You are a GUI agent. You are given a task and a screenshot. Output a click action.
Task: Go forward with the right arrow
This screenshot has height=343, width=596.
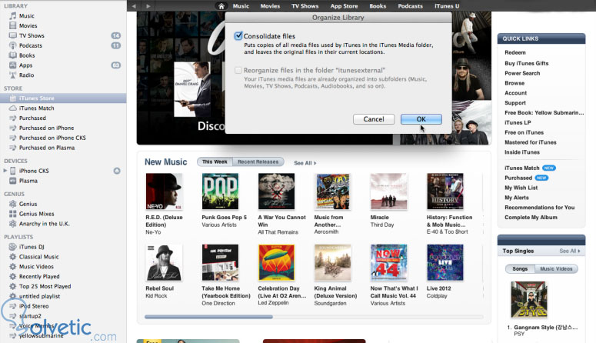coord(148,6)
